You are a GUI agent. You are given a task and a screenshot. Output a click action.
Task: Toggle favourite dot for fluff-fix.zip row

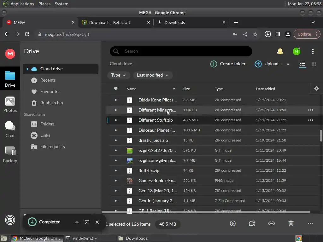click(x=115, y=170)
